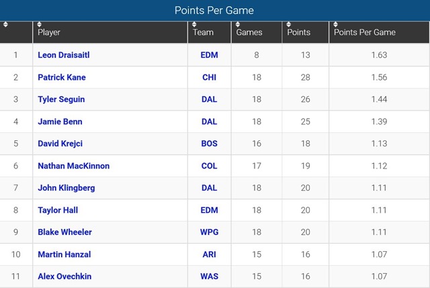Open EDM team link for Draisaitl
The width and height of the screenshot is (430, 288).
(x=209, y=55)
